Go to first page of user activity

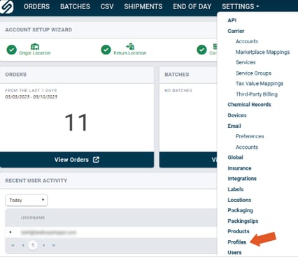pyautogui.click(x=13, y=245)
